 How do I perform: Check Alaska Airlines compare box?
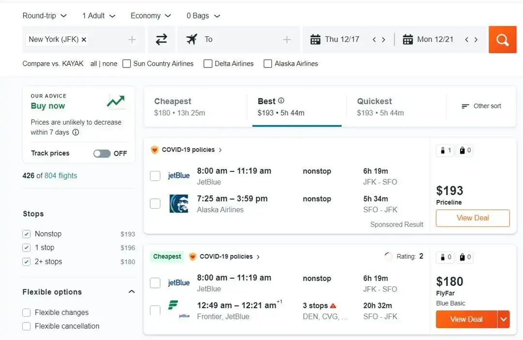[x=268, y=64]
